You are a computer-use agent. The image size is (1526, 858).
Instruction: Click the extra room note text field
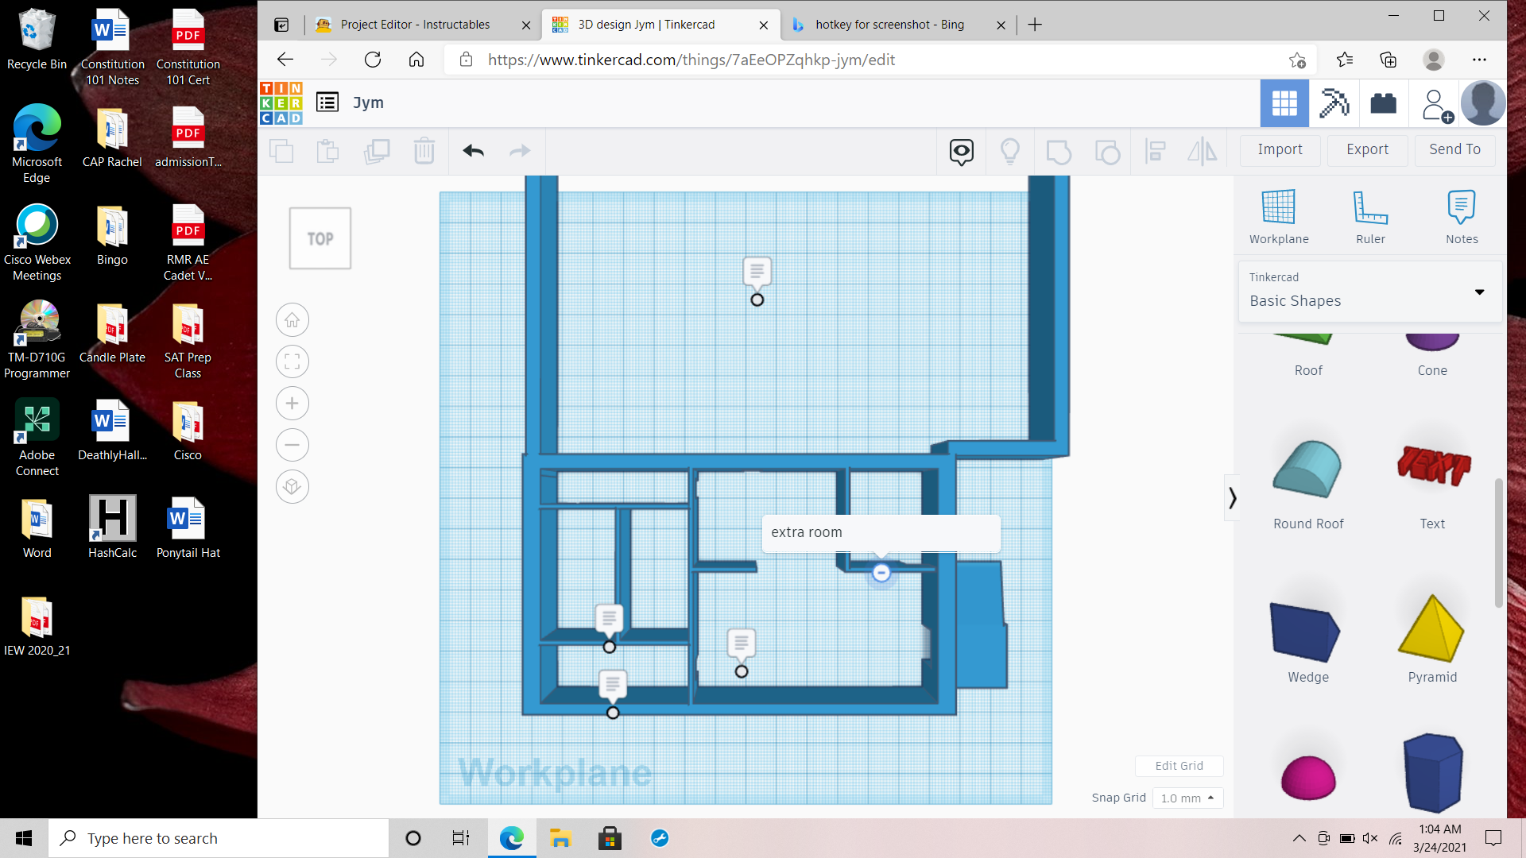click(x=881, y=532)
